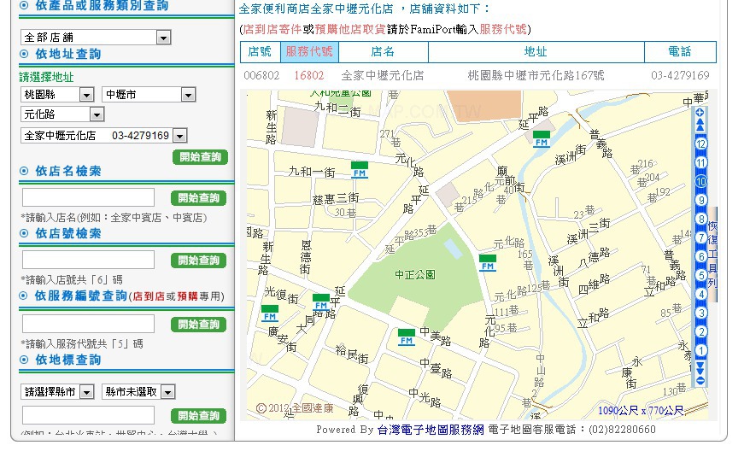Viewport: 750px width, 451px height.
Task: Click the FM store marker on 延平路 by the river
Action: point(541,139)
